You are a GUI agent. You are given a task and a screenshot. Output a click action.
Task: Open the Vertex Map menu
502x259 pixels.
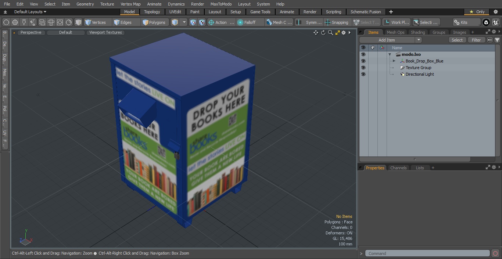(130, 4)
